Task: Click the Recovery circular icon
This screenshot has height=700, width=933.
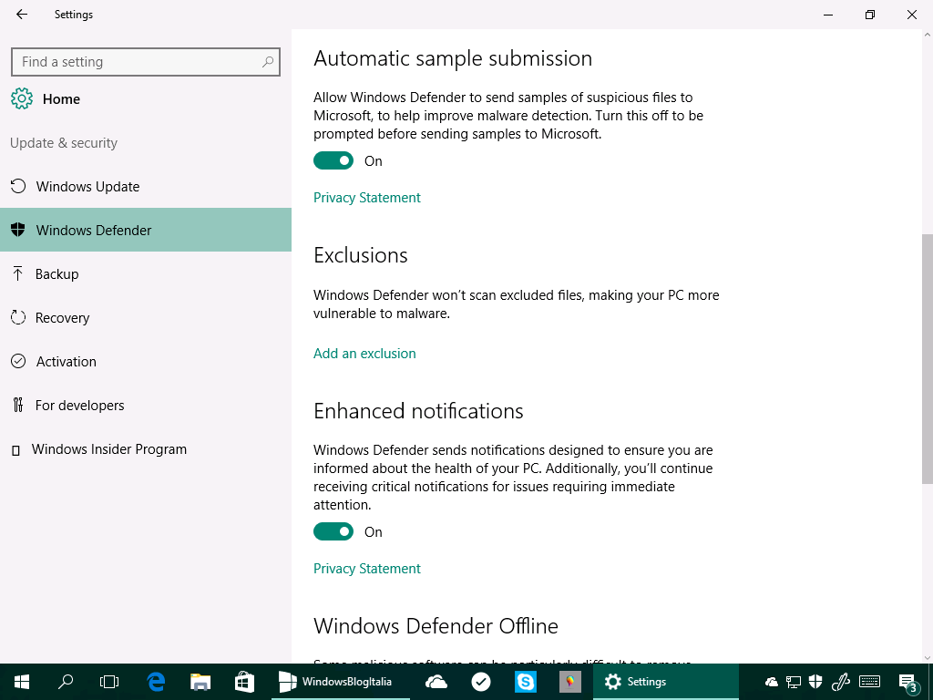Action: click(x=18, y=318)
